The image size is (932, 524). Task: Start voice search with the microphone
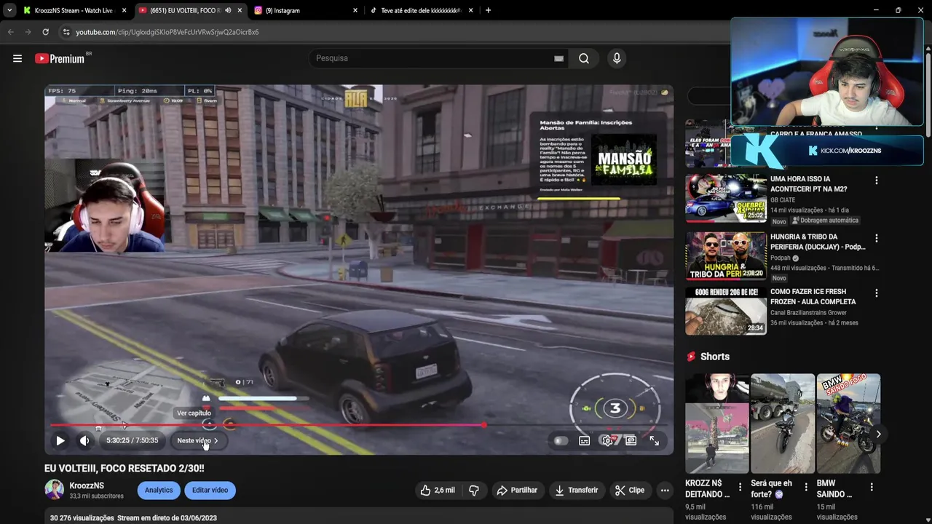tap(617, 58)
